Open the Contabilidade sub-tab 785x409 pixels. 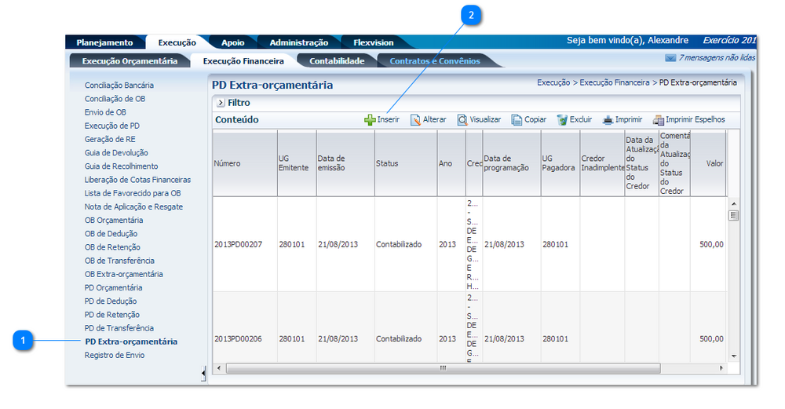(x=337, y=60)
